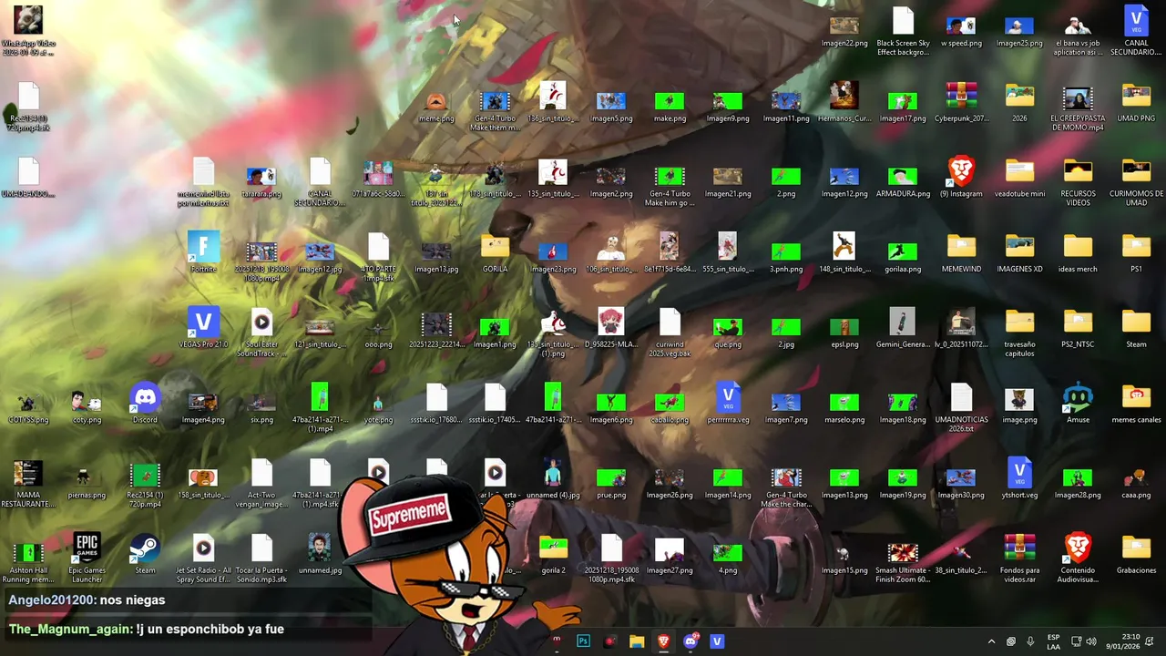The height and width of the screenshot is (656, 1166).
Task: Select the Soul Eater SoundTrack audio file
Action: click(261, 333)
